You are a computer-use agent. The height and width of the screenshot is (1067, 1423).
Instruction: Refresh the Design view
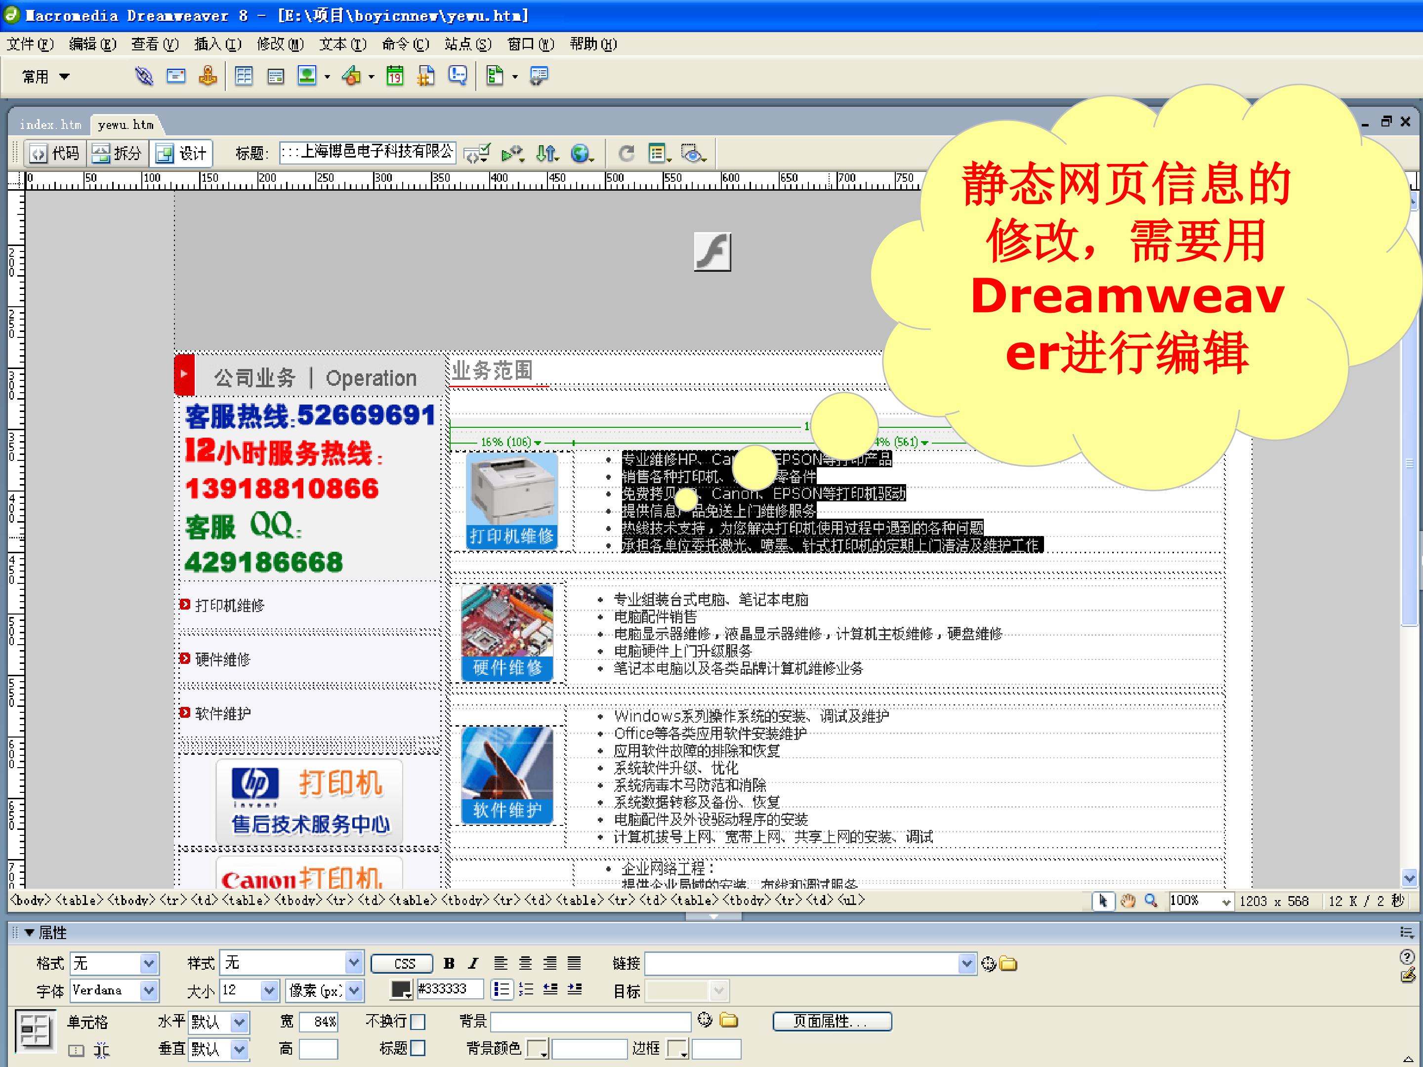point(626,154)
